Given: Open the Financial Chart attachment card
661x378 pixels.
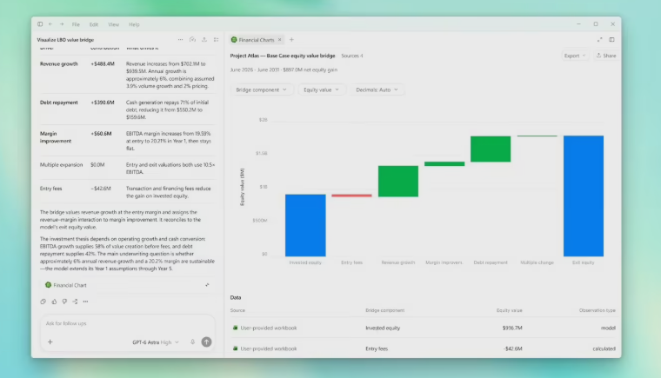Looking at the screenshot, I should [x=127, y=285].
